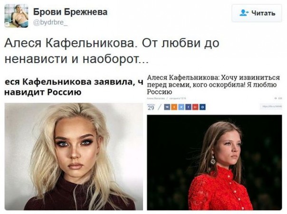Click the share counter showing 29
Screen dimensions: 287x214
tap(151, 107)
